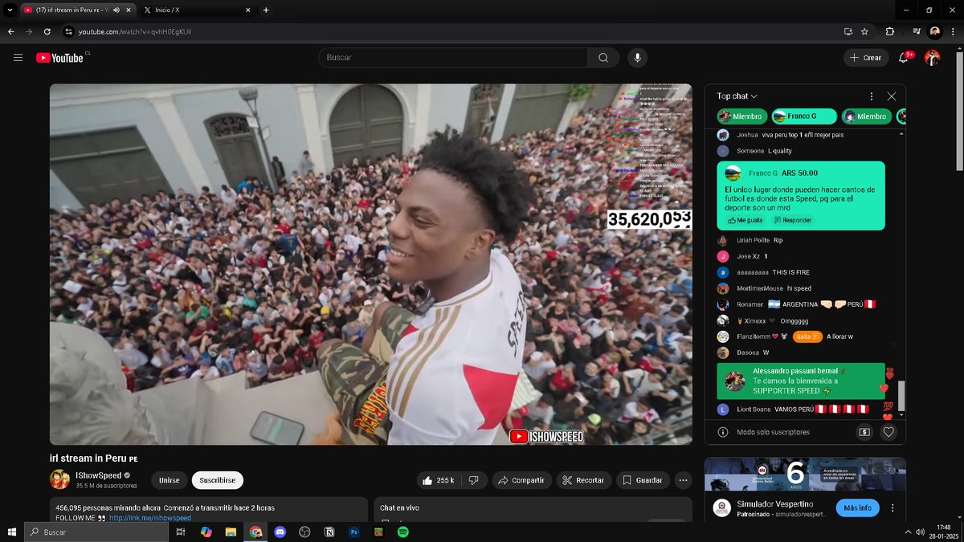The image size is (964, 542).
Task: Like the video with 255 k thumbs-up
Action: click(x=438, y=480)
